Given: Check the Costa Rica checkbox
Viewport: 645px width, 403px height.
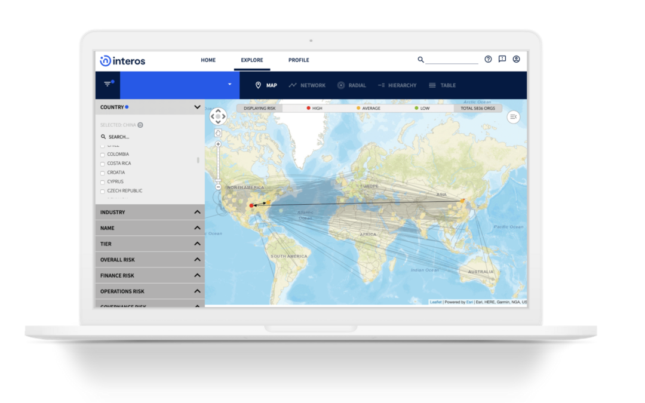Looking at the screenshot, I should tap(103, 164).
